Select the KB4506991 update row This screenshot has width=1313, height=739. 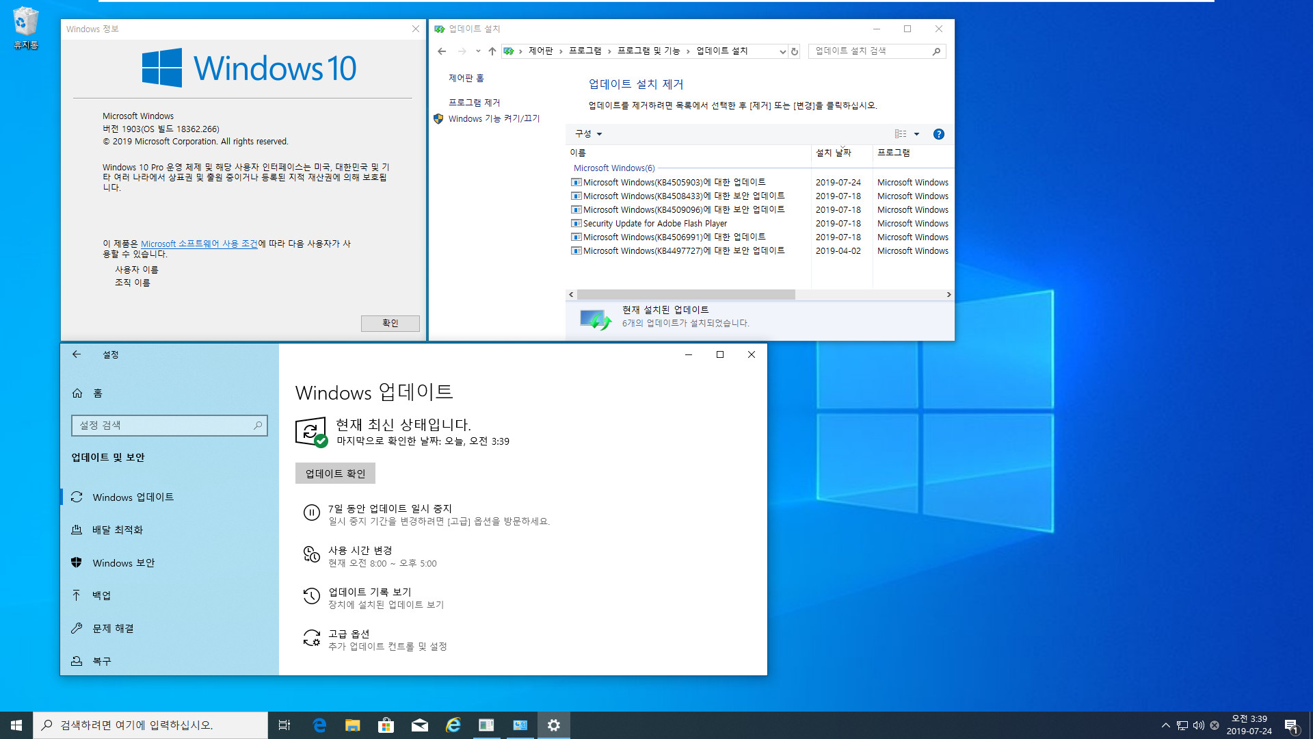point(759,237)
